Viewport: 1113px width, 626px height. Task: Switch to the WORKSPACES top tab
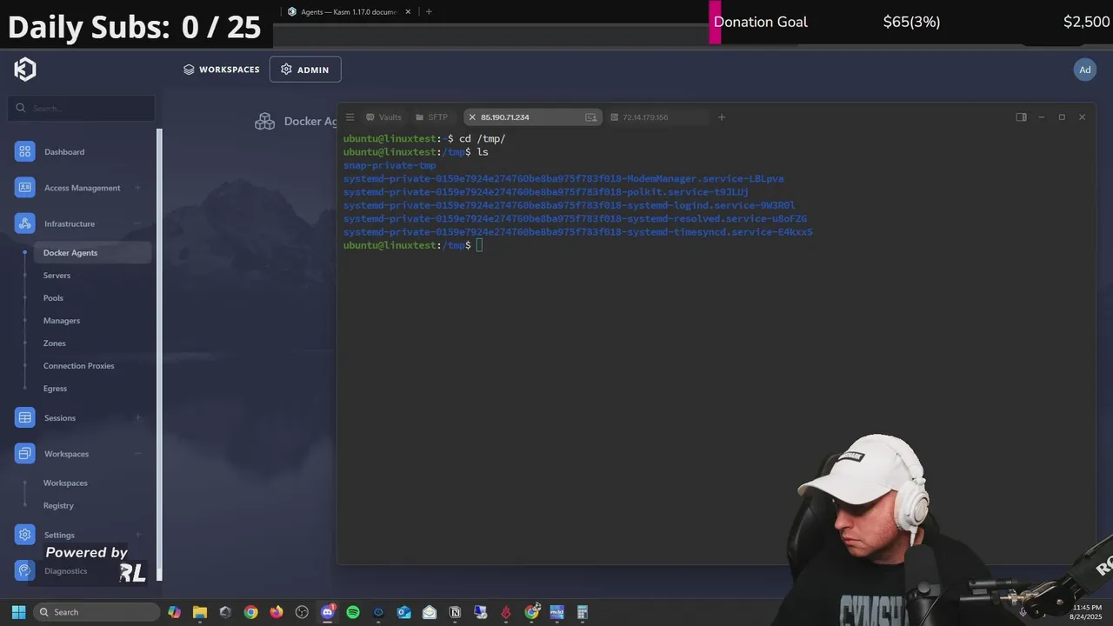point(222,70)
